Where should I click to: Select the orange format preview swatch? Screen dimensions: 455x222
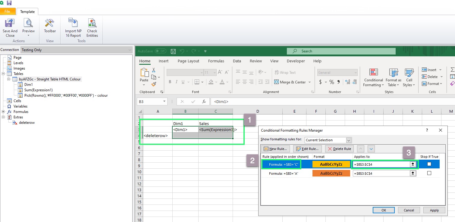(x=331, y=174)
